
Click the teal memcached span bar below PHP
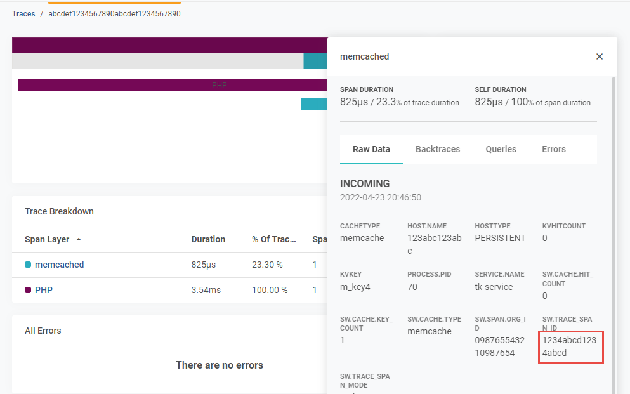click(x=313, y=104)
